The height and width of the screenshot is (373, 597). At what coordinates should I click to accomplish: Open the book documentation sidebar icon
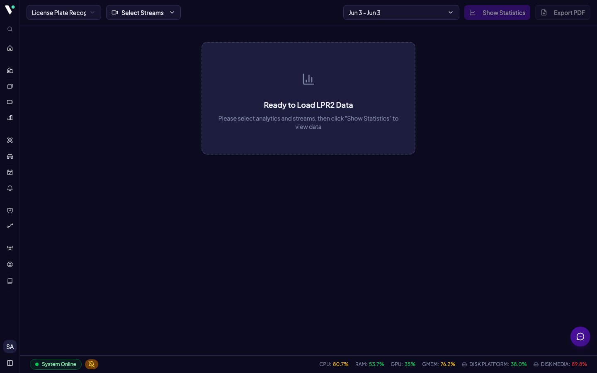[x=10, y=281]
